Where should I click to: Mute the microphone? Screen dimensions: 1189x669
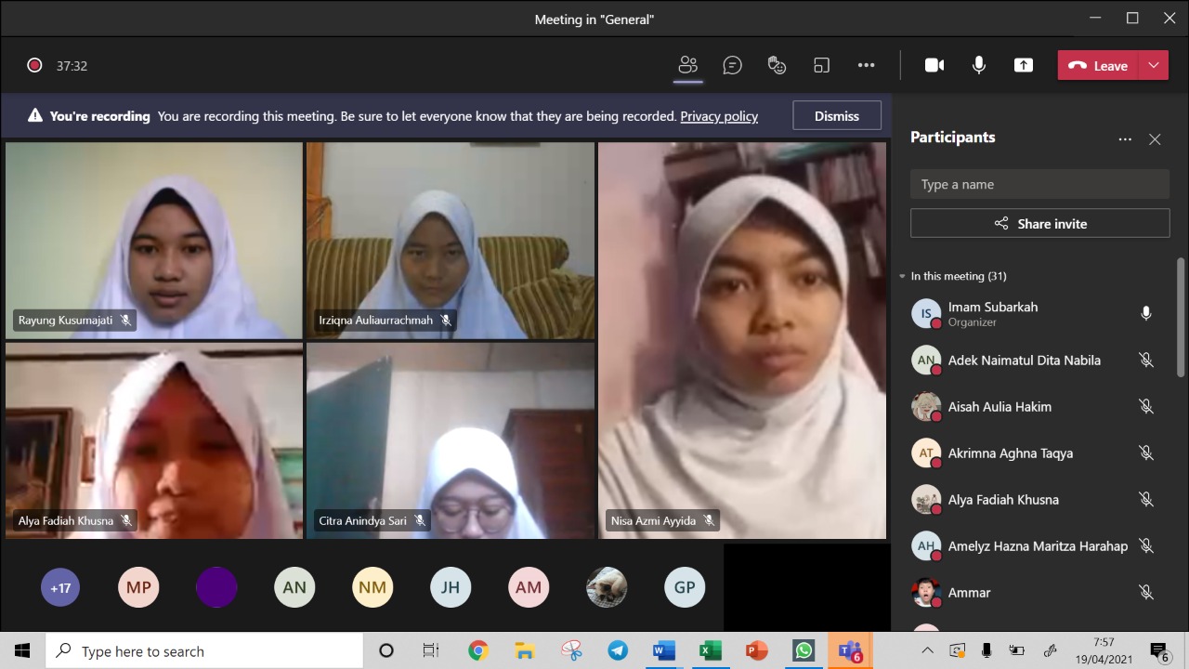(x=978, y=65)
